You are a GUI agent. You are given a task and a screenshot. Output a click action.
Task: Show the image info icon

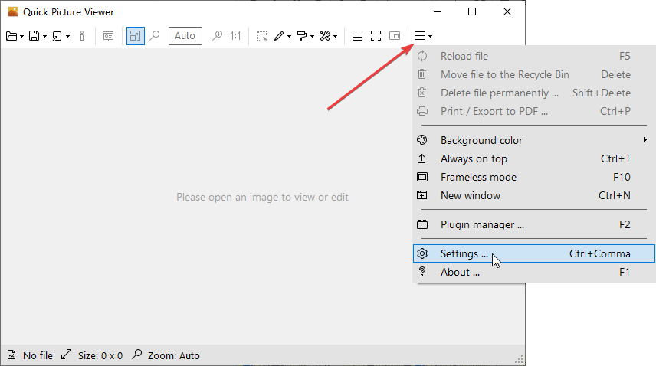pyautogui.click(x=82, y=36)
